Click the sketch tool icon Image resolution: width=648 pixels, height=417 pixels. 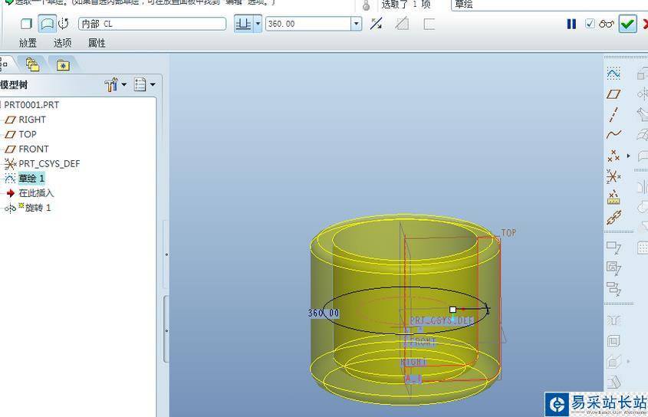[613, 74]
